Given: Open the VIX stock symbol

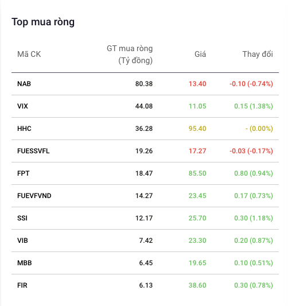Looking at the screenshot, I should (22, 106).
